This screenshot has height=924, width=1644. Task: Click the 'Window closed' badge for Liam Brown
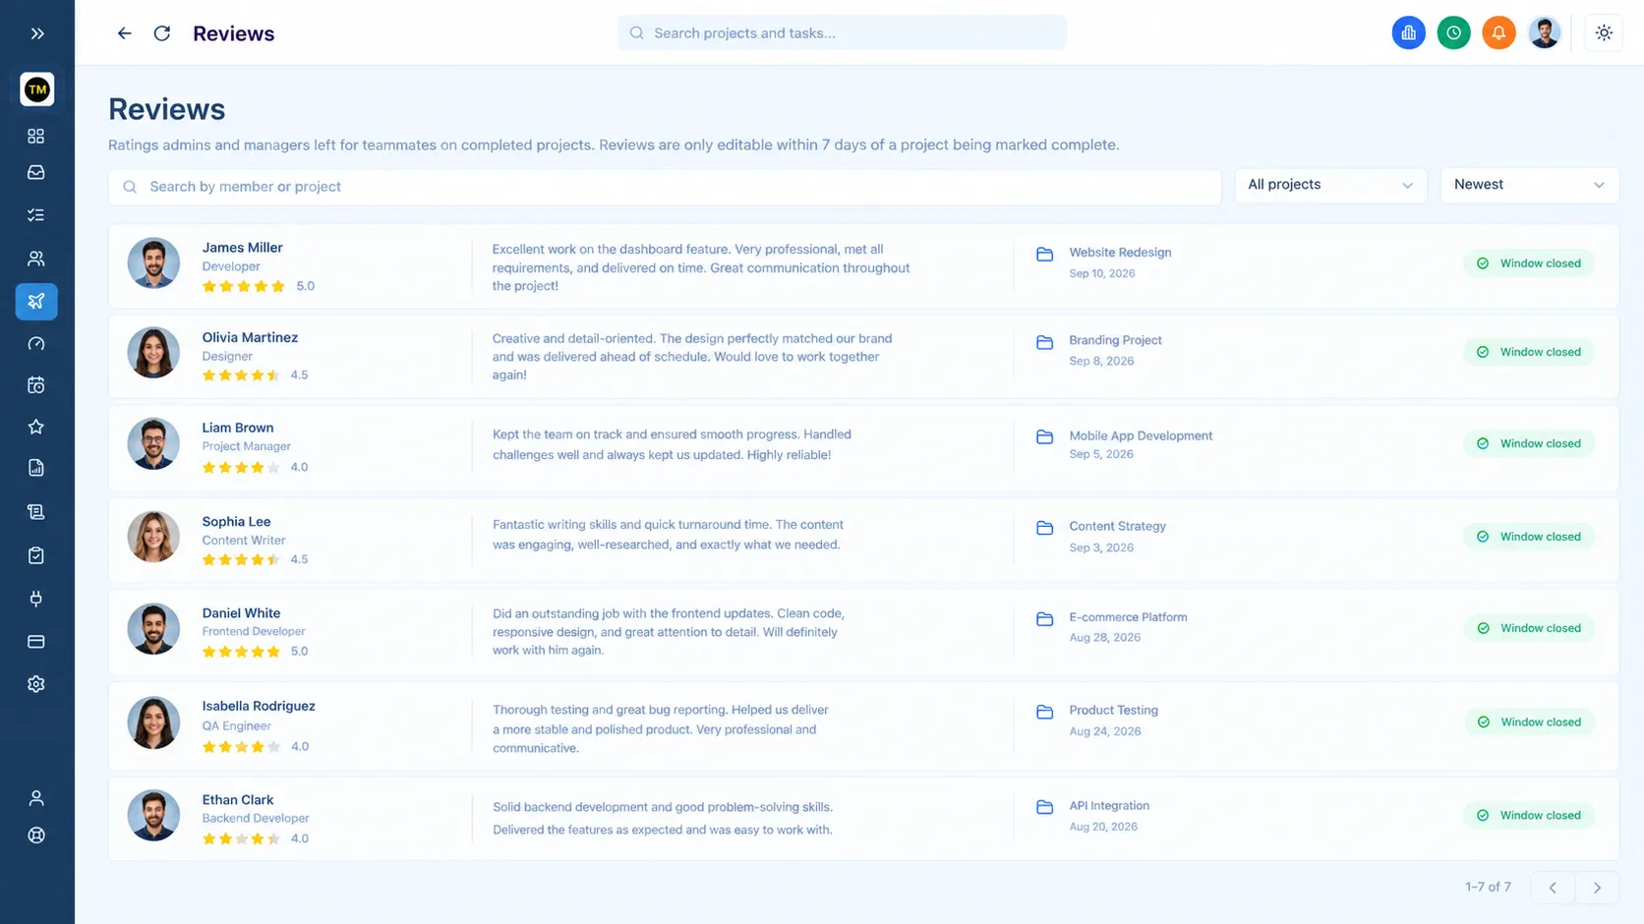point(1529,443)
